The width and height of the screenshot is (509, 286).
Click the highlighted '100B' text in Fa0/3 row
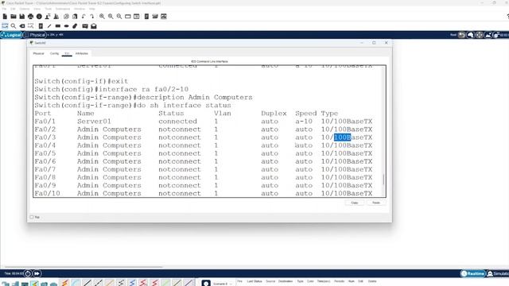(343, 137)
